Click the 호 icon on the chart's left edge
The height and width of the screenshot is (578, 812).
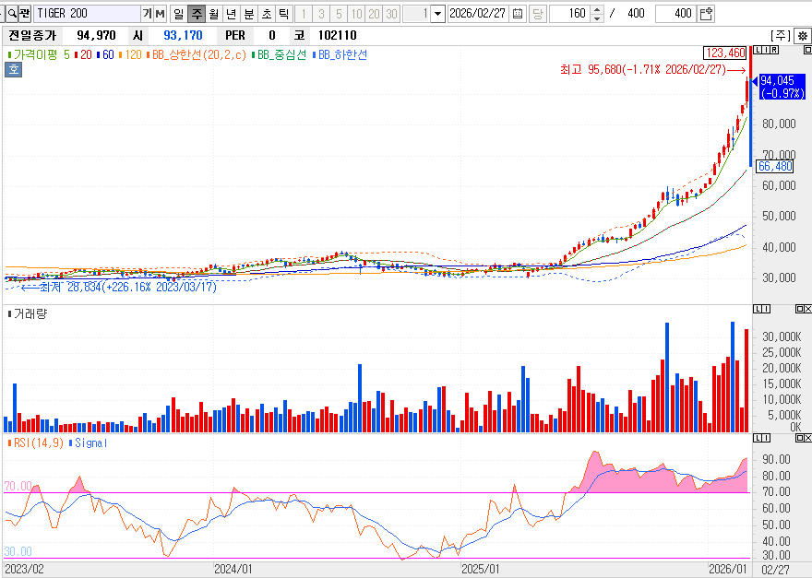13,67
